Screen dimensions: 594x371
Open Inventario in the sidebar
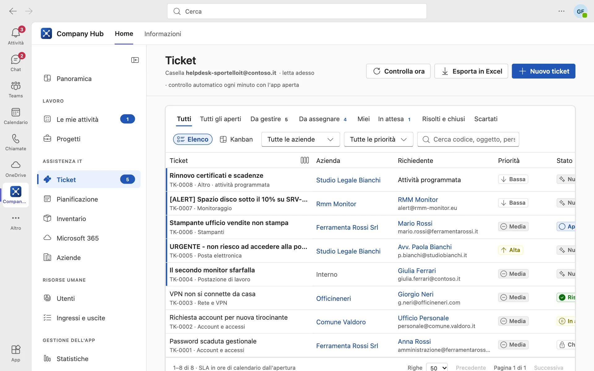click(89, 219)
